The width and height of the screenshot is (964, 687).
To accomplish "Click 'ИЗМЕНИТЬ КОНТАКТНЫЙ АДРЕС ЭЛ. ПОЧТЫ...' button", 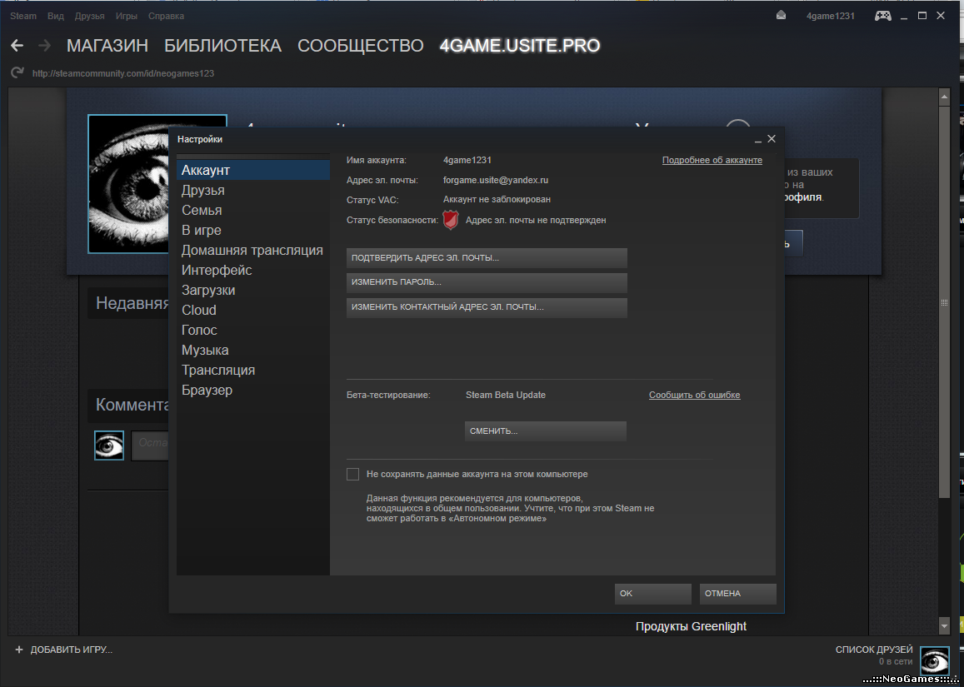I will coord(487,307).
